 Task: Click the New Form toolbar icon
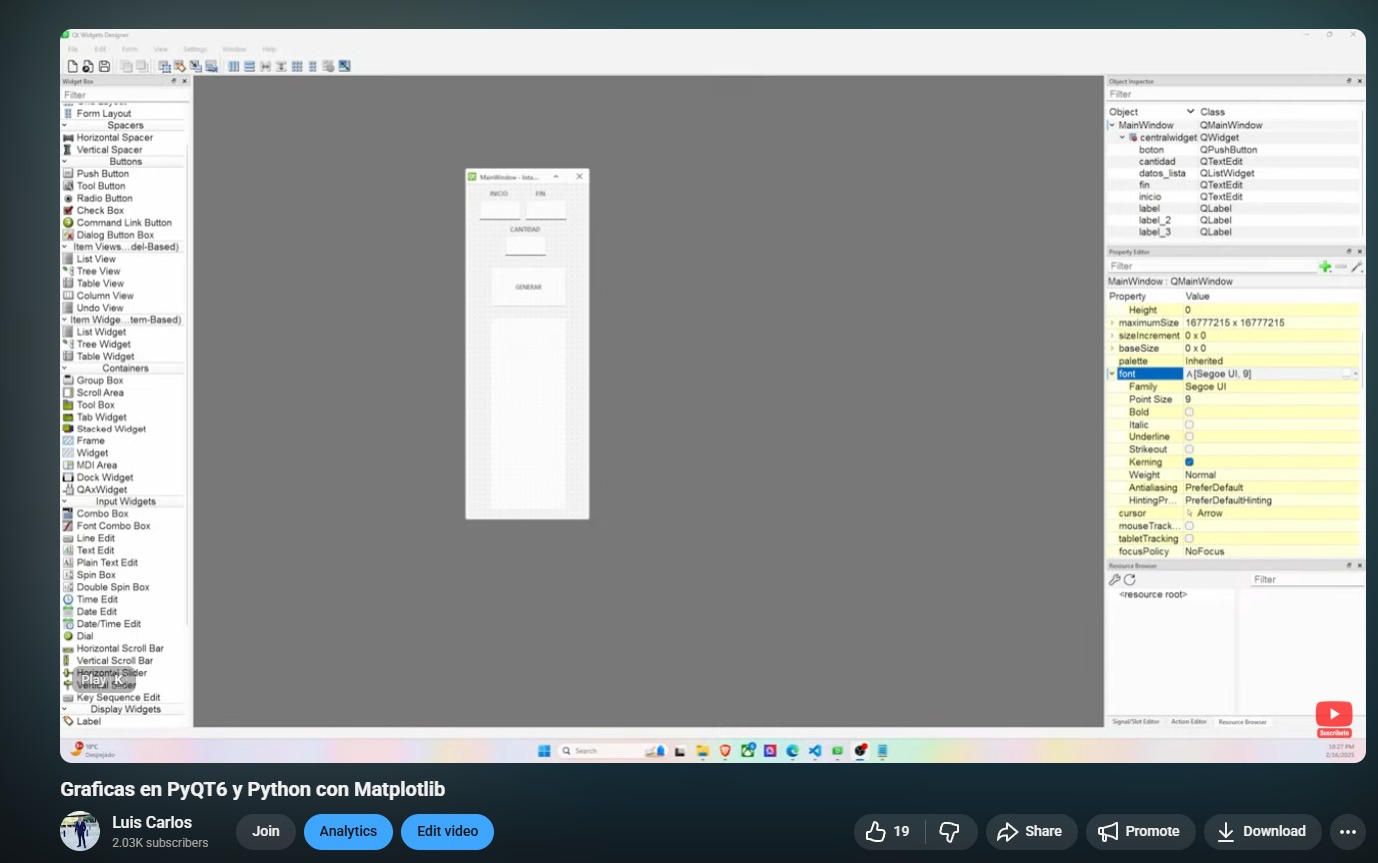coord(73,66)
